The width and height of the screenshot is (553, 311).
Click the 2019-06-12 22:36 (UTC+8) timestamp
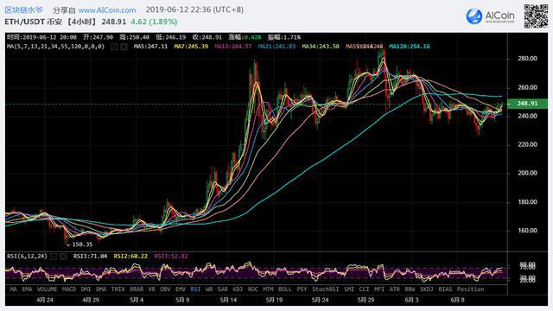(194, 10)
